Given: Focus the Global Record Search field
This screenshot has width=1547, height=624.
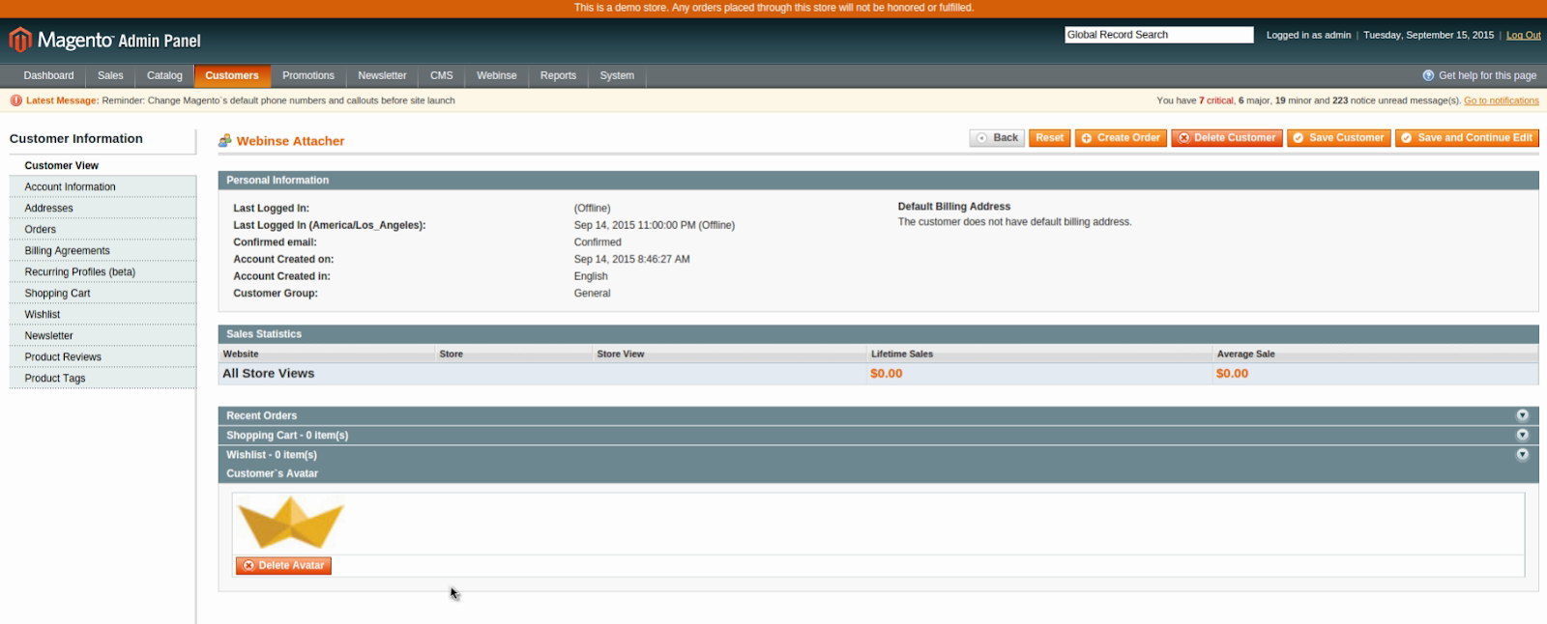Looking at the screenshot, I should pos(1159,35).
